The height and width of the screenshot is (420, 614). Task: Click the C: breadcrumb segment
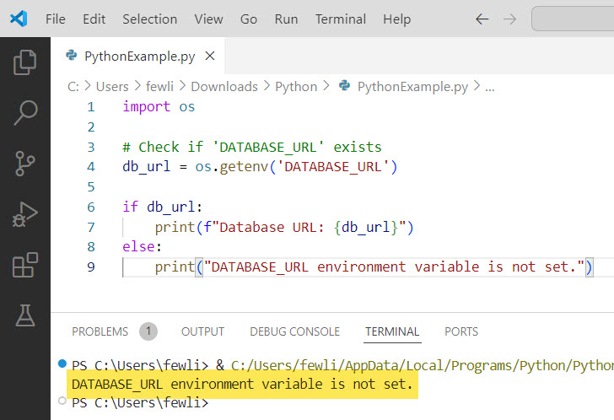(x=73, y=87)
